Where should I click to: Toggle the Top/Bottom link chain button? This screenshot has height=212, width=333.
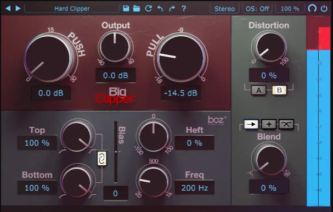click(102, 158)
